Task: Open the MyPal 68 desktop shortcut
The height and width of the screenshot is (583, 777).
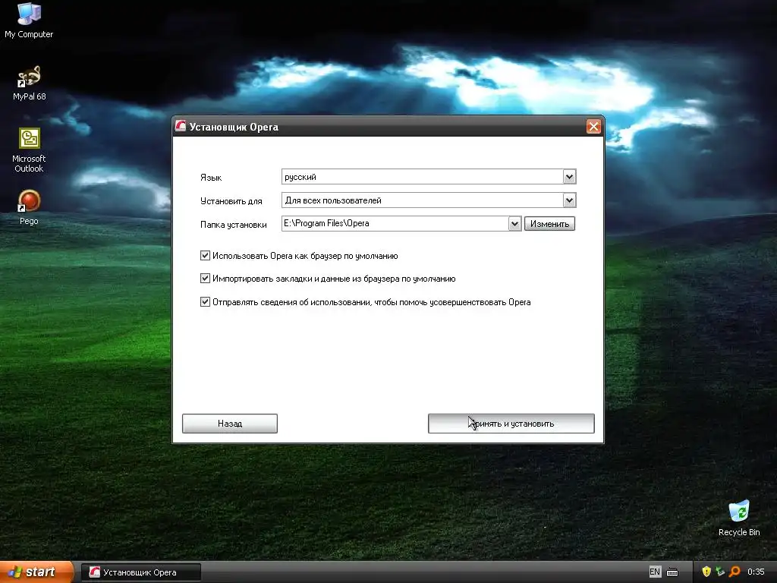Action: pos(29,83)
